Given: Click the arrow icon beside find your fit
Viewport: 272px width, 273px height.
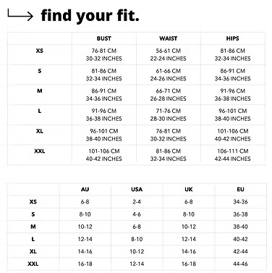Looking at the screenshot, I should 20,15.
